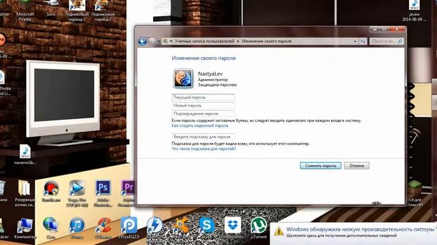The width and height of the screenshot is (437, 245).
Task: Click Изменение своего пароля in the breadcrumb
Action: coord(267,41)
